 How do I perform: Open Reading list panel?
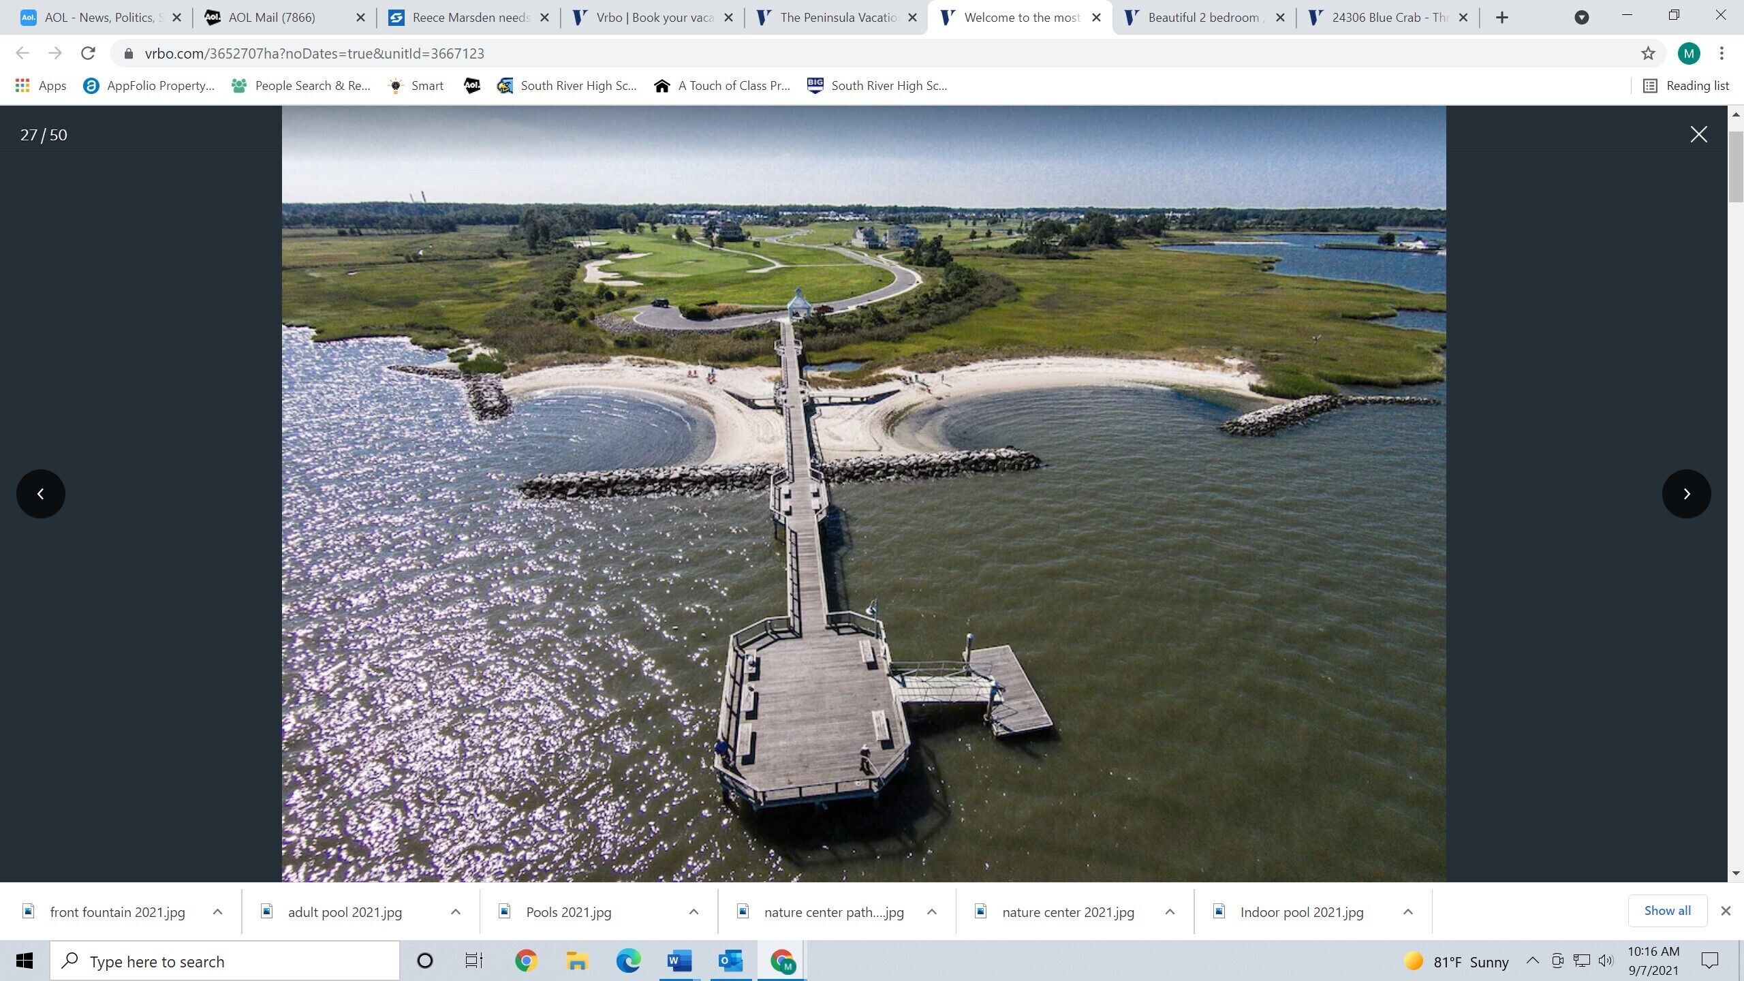pos(1686,86)
